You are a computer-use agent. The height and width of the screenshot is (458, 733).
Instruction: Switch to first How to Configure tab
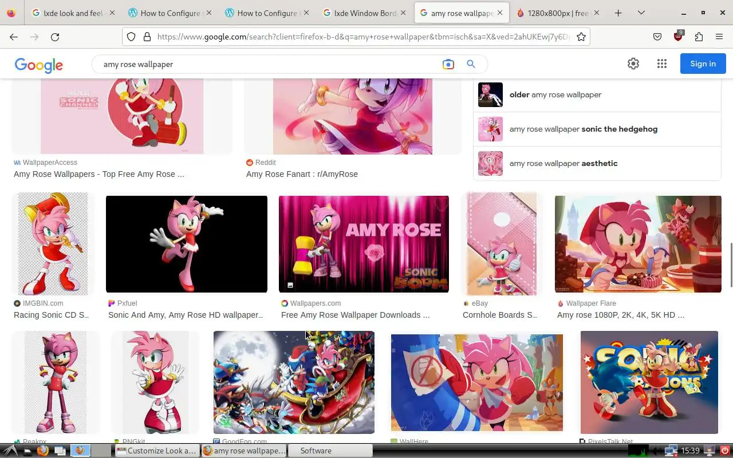point(170,13)
